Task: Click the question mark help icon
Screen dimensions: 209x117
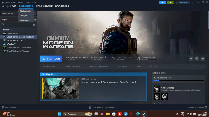Action: [176, 3]
